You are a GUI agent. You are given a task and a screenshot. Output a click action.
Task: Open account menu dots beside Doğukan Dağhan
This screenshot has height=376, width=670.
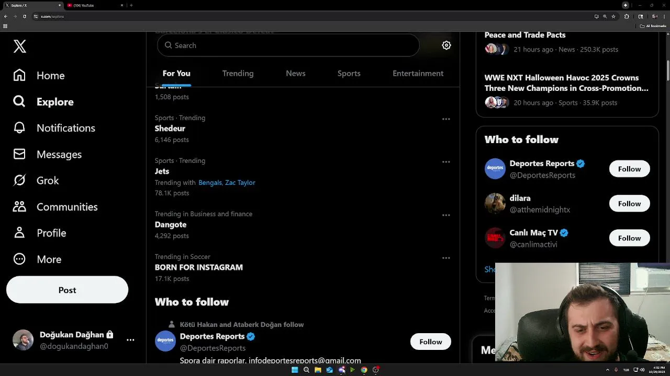(x=130, y=340)
